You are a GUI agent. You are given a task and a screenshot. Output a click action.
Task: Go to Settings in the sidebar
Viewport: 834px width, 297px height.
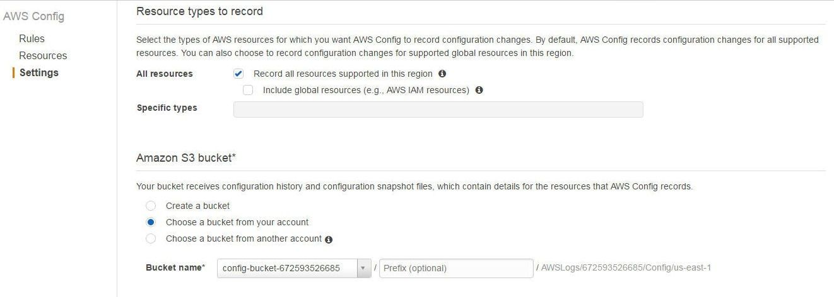pyautogui.click(x=39, y=72)
